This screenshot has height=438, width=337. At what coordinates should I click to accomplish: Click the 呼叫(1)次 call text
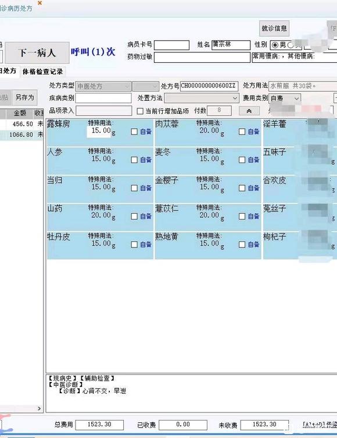point(93,52)
